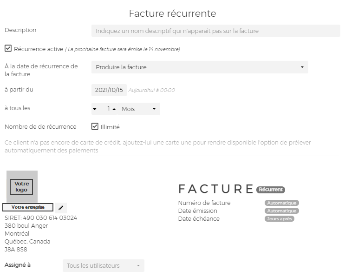Click the Votre logo placeholder image
Image resolution: width=345 pixels, height=277 pixels.
pos(22,186)
